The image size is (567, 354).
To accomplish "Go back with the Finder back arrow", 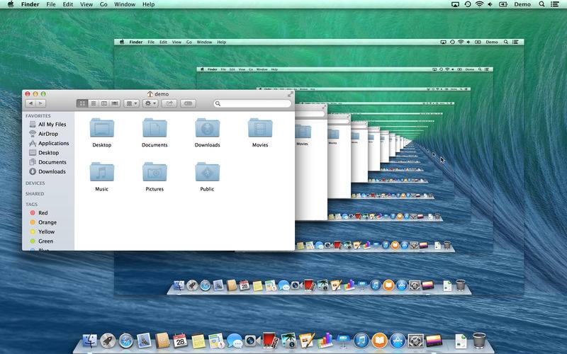I will [30, 103].
